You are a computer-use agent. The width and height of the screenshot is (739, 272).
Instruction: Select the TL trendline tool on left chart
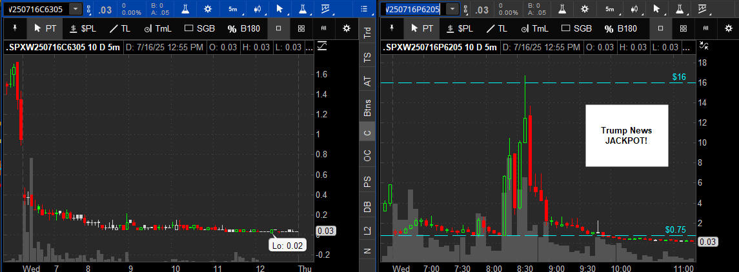click(x=119, y=28)
